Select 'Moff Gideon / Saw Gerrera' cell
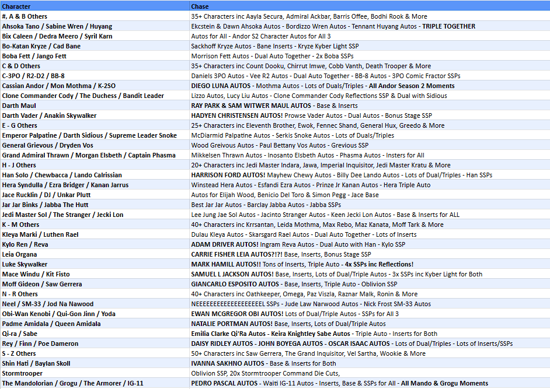This screenshot has height=389, width=550. pyautogui.click(x=95, y=284)
